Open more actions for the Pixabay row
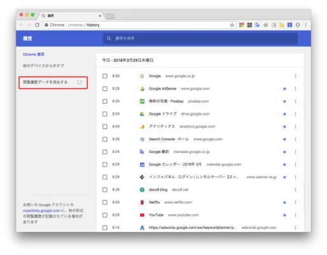Screen dimensions: 327x255 [295, 101]
